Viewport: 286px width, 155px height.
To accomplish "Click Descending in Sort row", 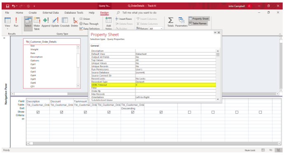I will coord(128,108).
